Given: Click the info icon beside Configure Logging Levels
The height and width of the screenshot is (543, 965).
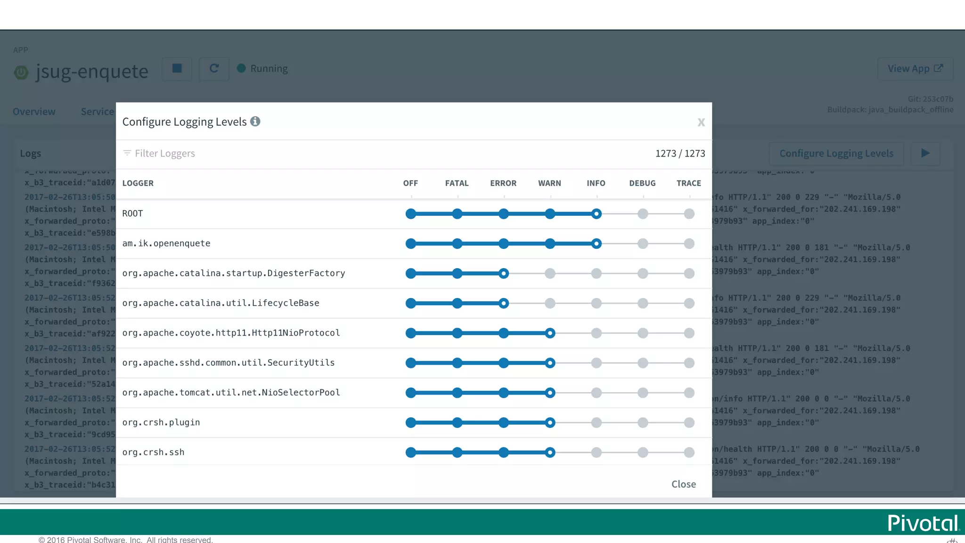Looking at the screenshot, I should pos(255,122).
